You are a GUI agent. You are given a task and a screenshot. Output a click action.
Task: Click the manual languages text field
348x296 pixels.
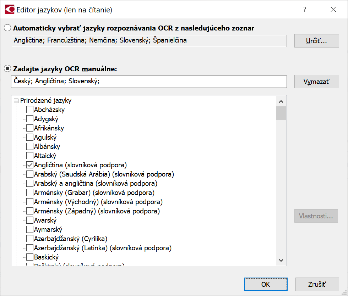coord(149,82)
